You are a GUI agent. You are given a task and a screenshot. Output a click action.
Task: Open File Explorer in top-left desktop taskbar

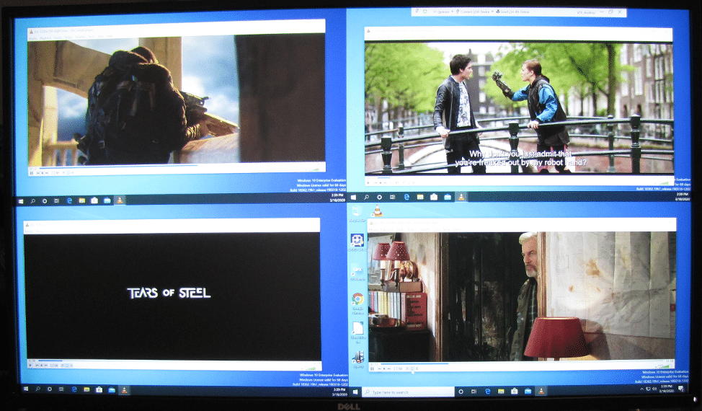82,201
